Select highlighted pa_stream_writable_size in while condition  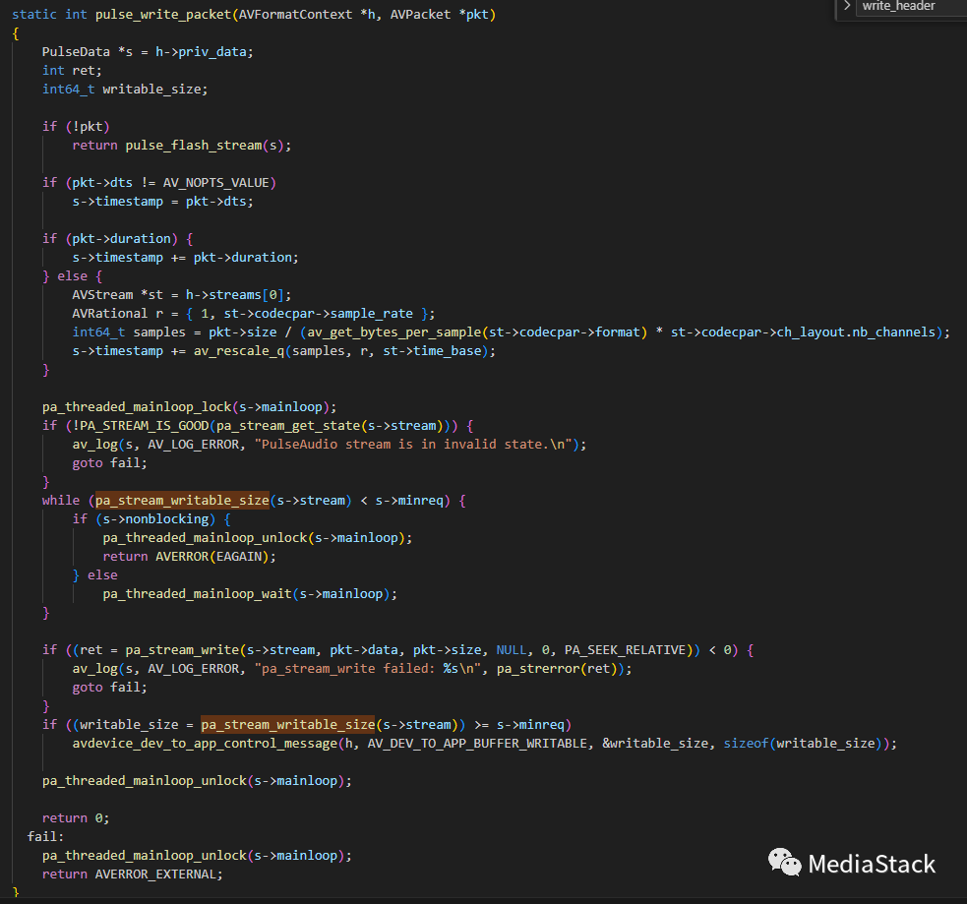[185, 500]
